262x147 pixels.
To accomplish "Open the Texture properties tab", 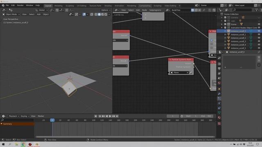I will click(x=219, y=124).
